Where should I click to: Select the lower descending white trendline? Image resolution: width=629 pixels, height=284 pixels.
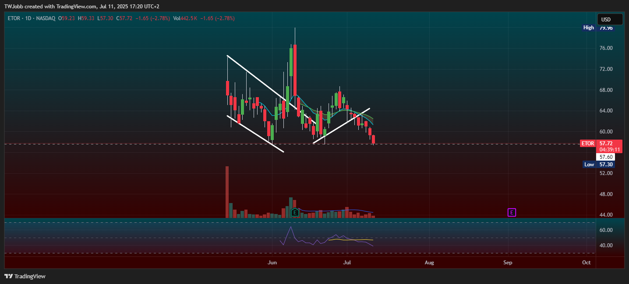point(255,134)
